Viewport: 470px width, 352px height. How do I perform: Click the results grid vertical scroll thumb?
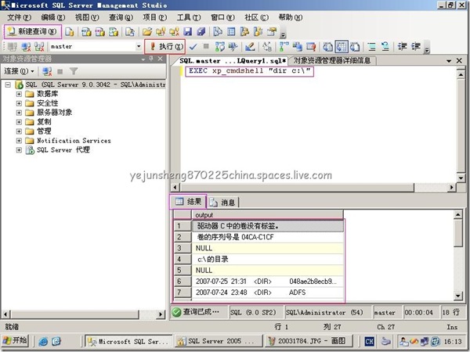click(458, 233)
